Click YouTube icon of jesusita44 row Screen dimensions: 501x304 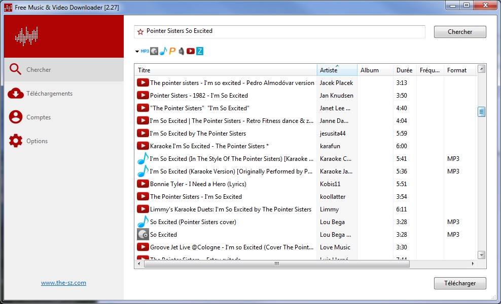(x=143, y=133)
